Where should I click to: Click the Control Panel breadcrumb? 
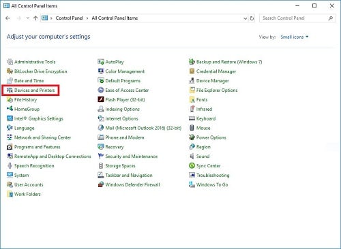pyautogui.click(x=70, y=18)
